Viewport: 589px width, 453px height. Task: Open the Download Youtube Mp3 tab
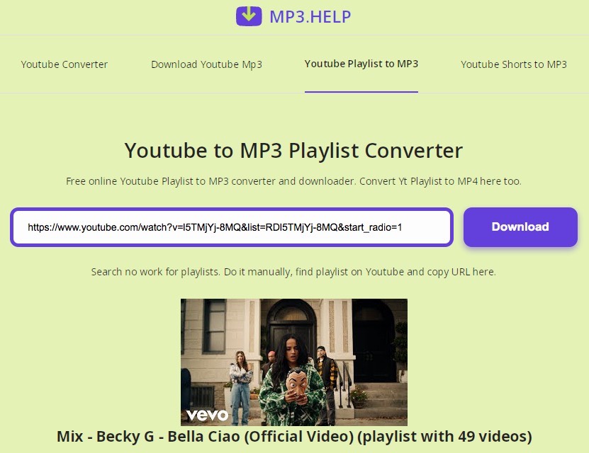click(206, 64)
